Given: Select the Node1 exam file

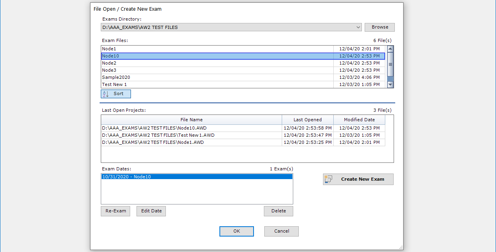Looking at the screenshot, I should click(x=179, y=48).
